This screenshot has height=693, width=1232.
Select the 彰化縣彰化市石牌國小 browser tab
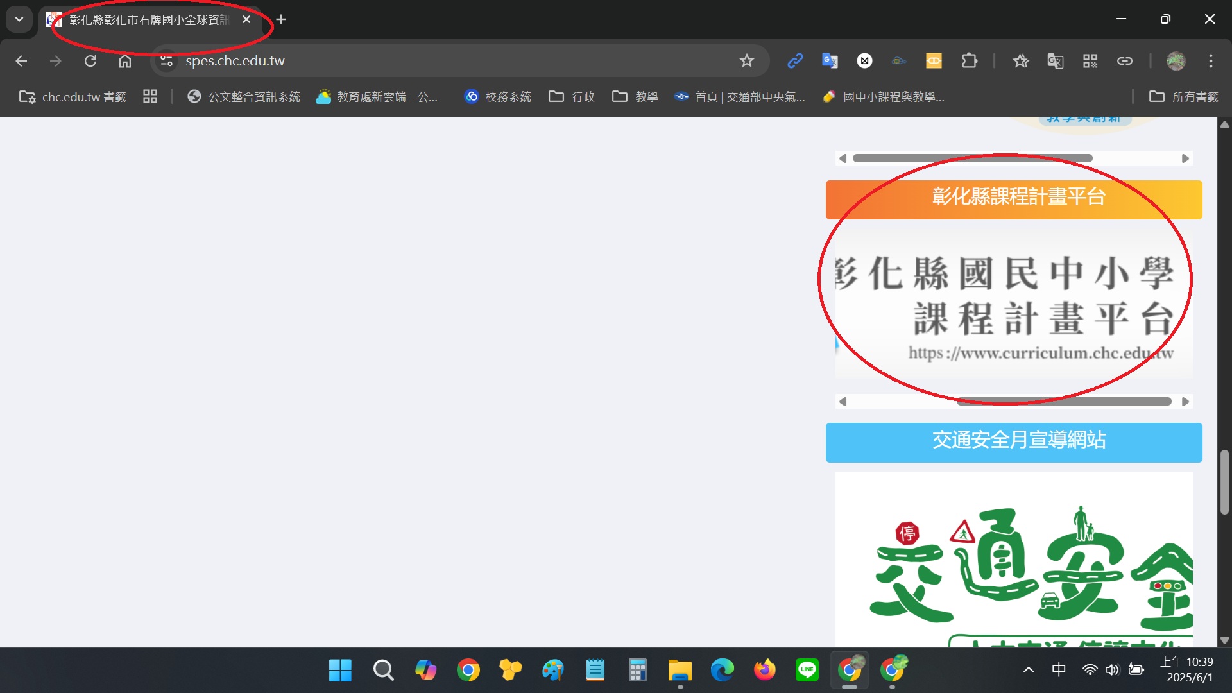149,20
